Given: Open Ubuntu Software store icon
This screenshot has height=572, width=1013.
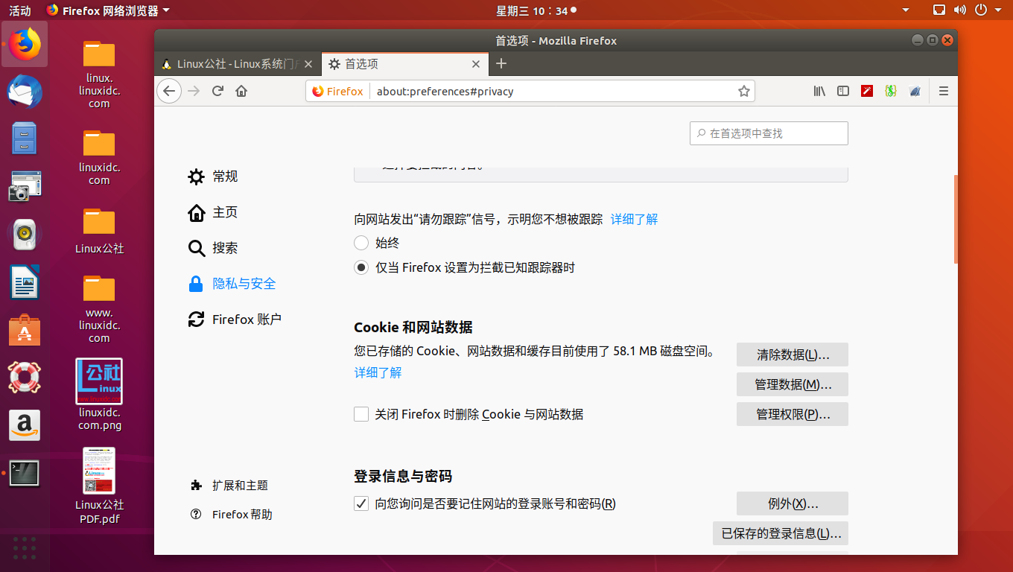Looking at the screenshot, I should tap(25, 330).
